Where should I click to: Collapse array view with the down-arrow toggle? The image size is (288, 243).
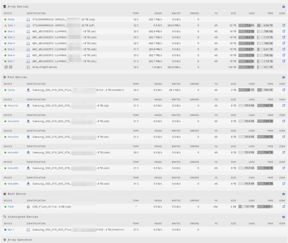pyautogui.click(x=6, y=67)
